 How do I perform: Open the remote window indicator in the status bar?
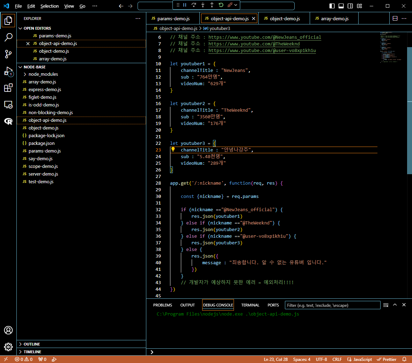tap(6, 359)
